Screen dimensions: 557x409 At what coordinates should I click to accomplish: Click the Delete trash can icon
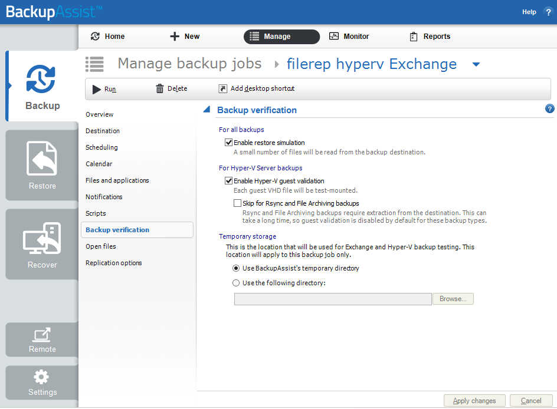pyautogui.click(x=160, y=88)
